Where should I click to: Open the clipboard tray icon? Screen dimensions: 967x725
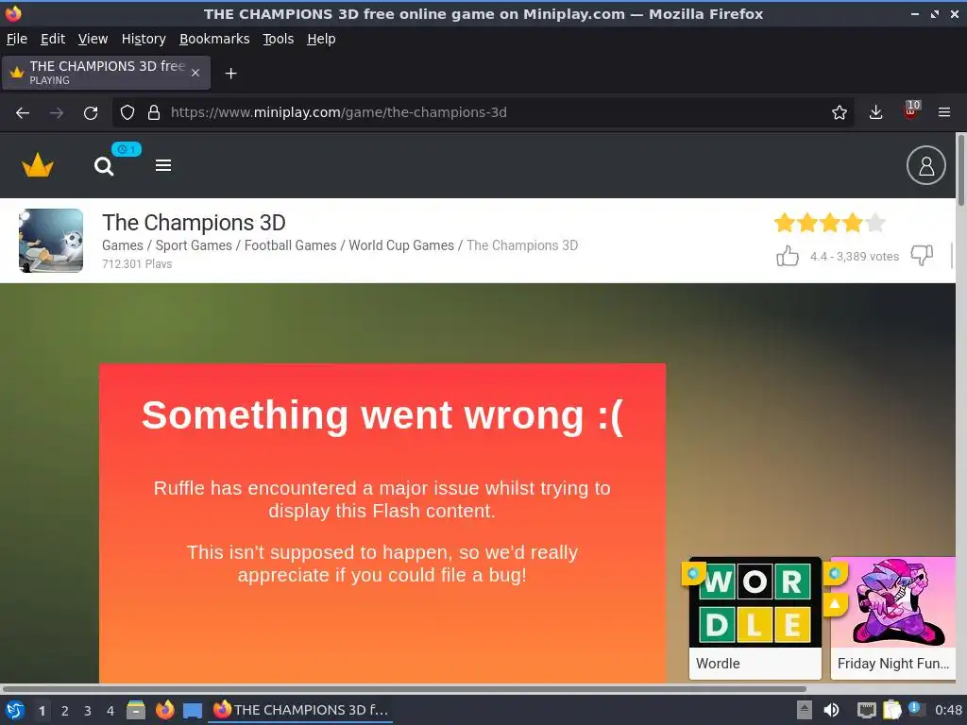[891, 710]
